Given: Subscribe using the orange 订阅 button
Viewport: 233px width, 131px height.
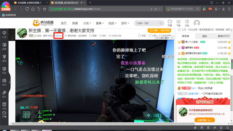Looking at the screenshot, I should coord(154,30).
